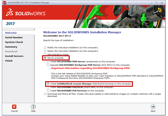Select Modify the individual installation option
The image size is (168, 116).
45,47
